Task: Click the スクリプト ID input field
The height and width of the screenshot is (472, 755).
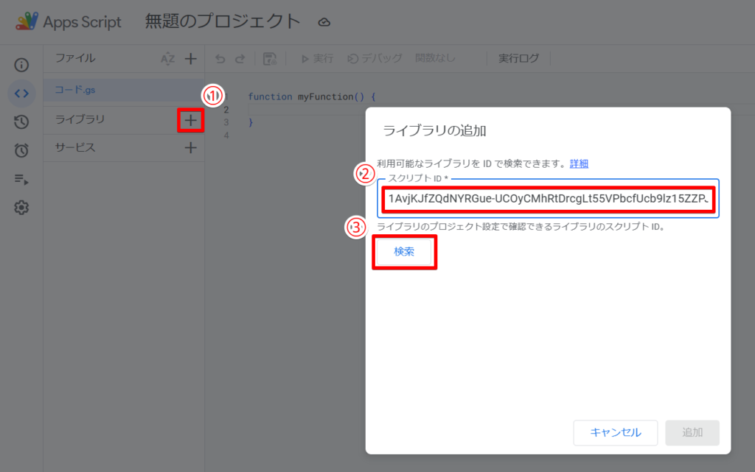Action: [x=546, y=200]
